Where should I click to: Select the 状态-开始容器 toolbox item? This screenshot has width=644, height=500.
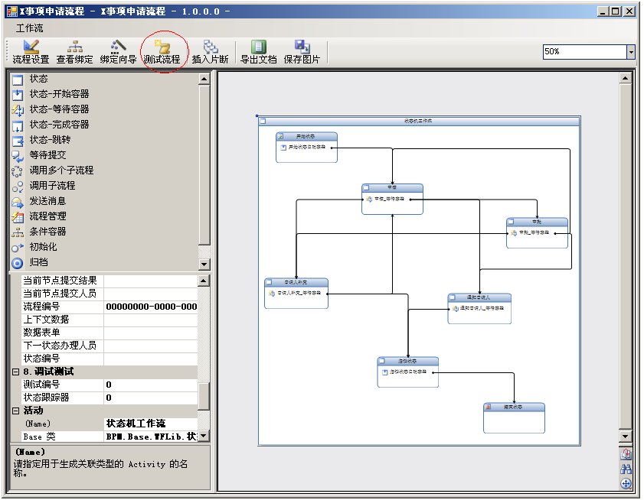pos(59,94)
